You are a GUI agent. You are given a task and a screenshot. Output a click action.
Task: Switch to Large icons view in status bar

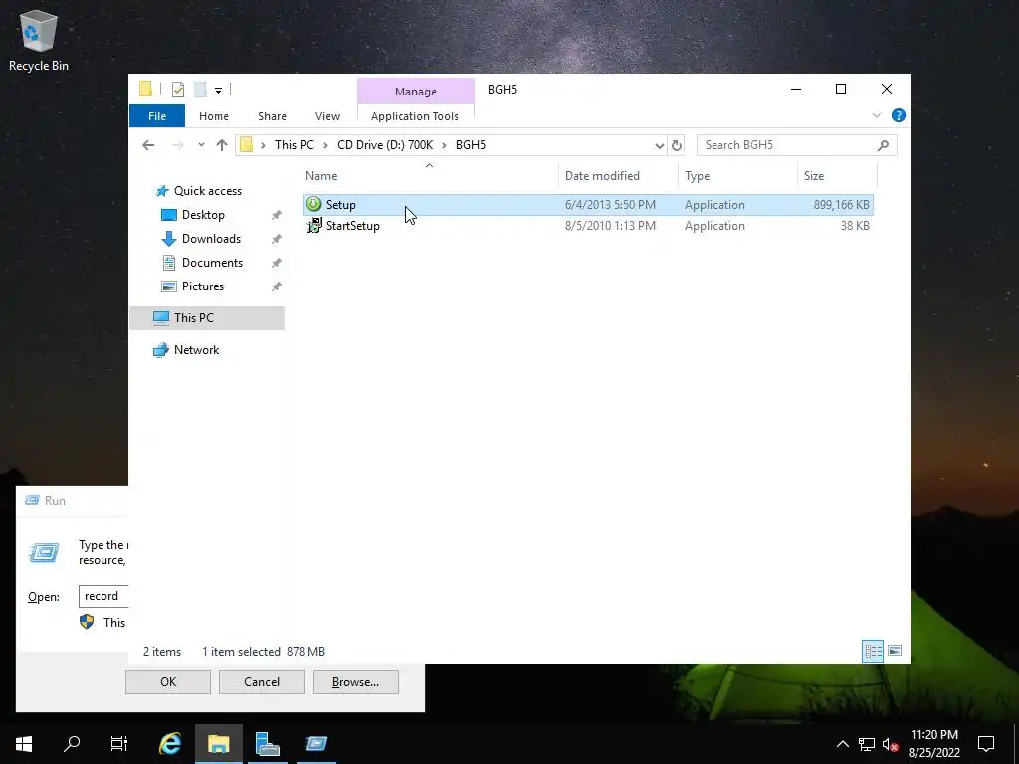[895, 651]
